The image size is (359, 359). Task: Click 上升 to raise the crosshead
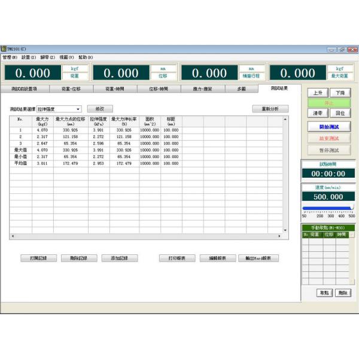point(318,93)
